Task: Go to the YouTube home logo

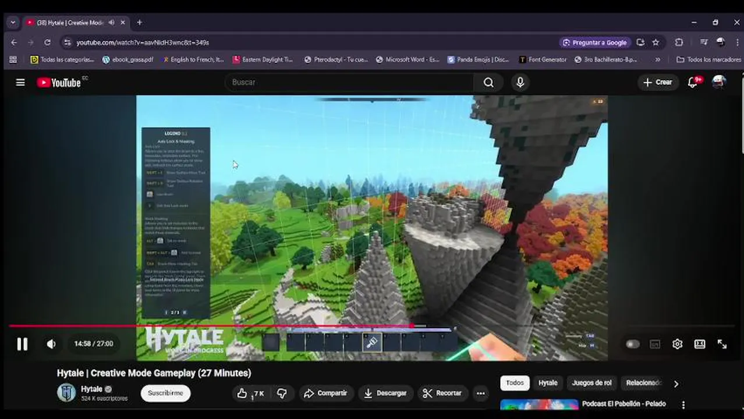Action: tap(59, 82)
